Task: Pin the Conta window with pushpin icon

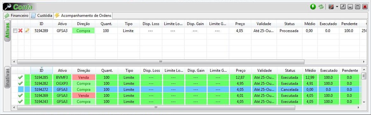Action: click(x=343, y=7)
